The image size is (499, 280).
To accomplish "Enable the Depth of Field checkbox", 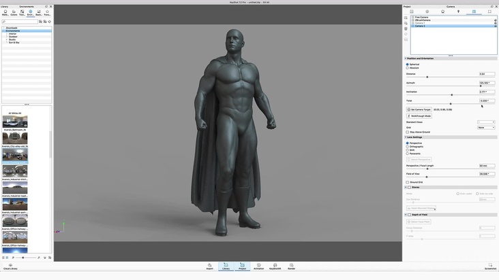I will click(410, 215).
